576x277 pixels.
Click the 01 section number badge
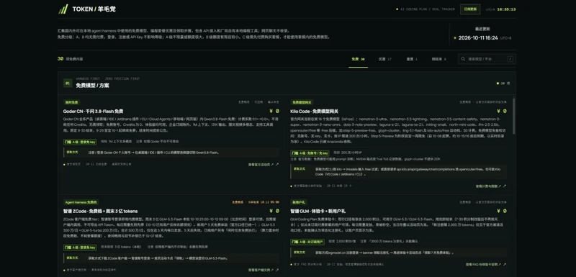(x=68, y=83)
